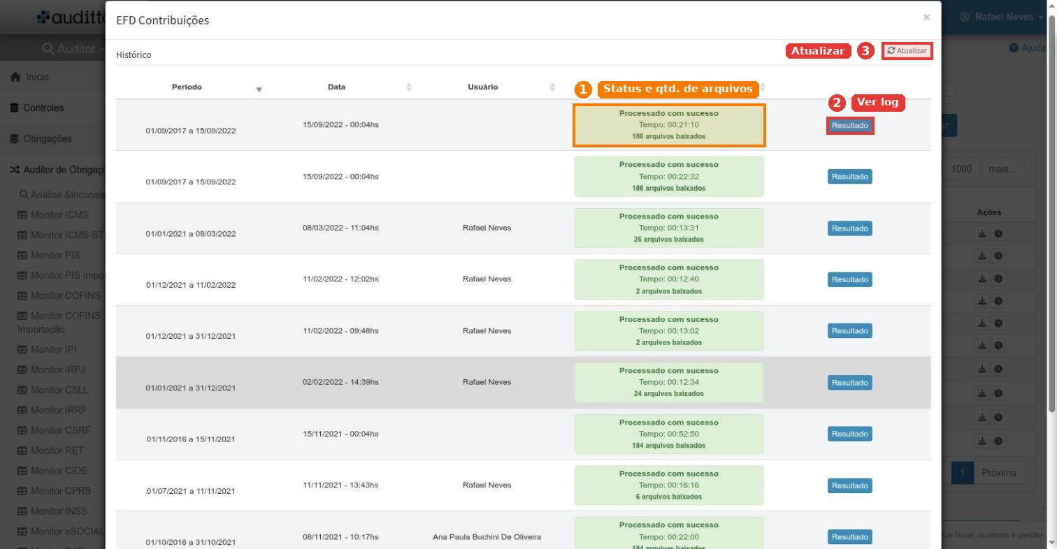The width and height of the screenshot is (1057, 549).
Task: Click the Ajuda help link behind the dialog
Action: click(x=1028, y=48)
